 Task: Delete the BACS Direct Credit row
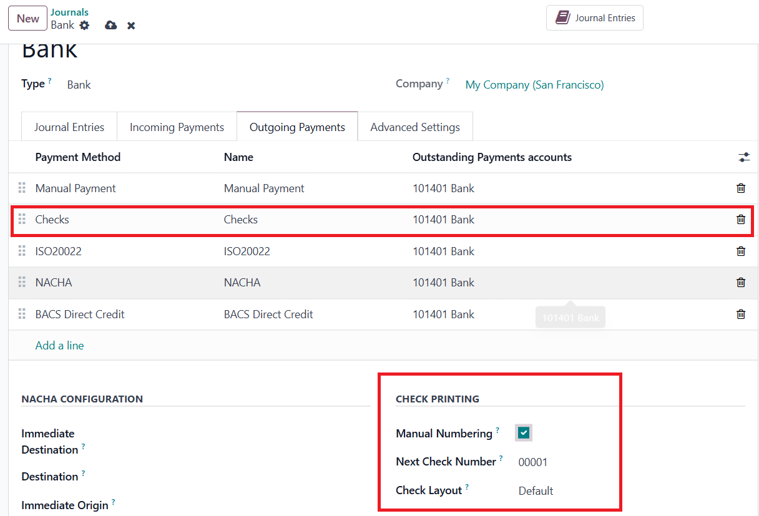click(x=741, y=314)
